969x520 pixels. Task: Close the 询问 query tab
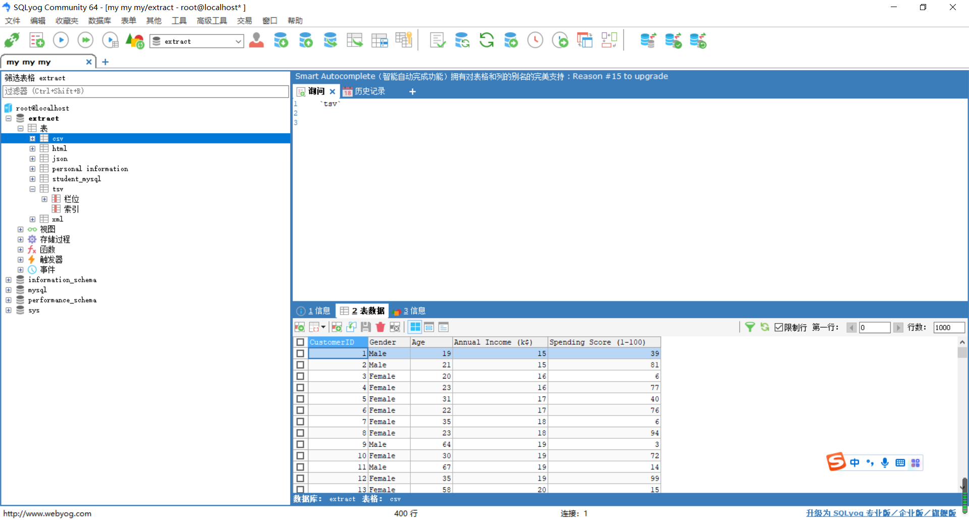pos(333,91)
